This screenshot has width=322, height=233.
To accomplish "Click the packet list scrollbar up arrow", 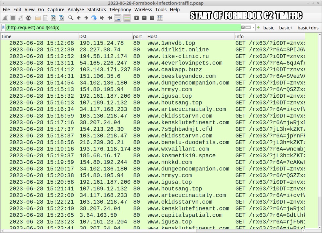I will pyautogui.click(x=320, y=35).
